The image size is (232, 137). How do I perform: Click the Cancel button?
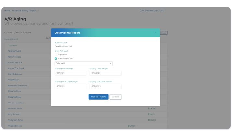click(115, 97)
